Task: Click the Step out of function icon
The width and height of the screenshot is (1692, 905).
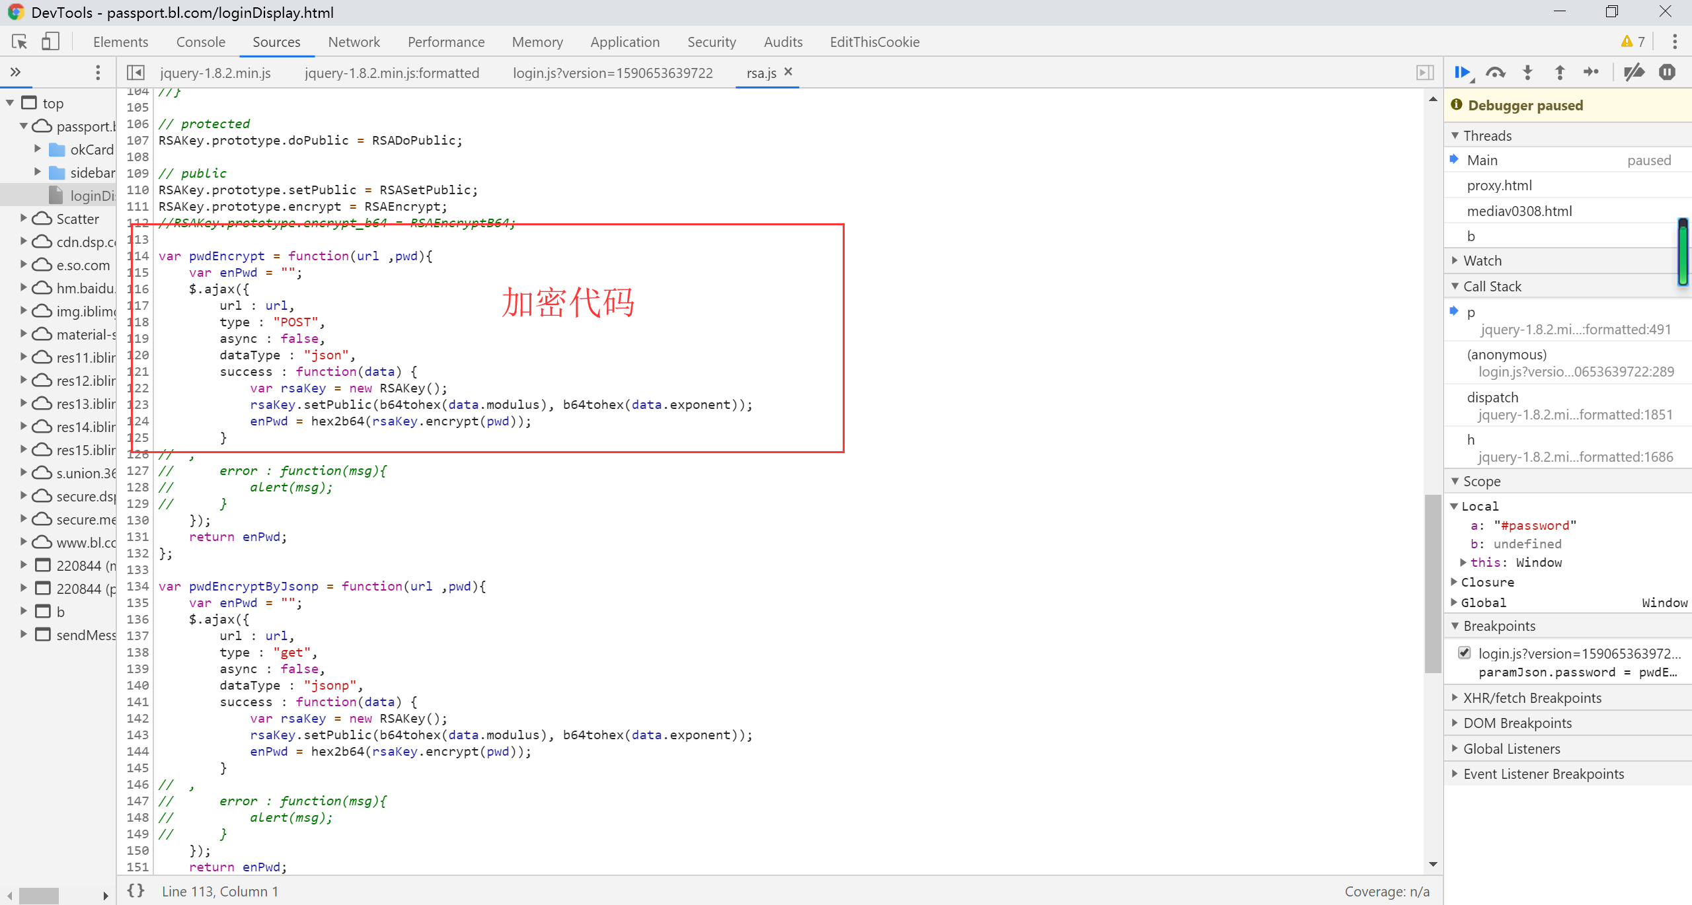Action: (x=1560, y=73)
